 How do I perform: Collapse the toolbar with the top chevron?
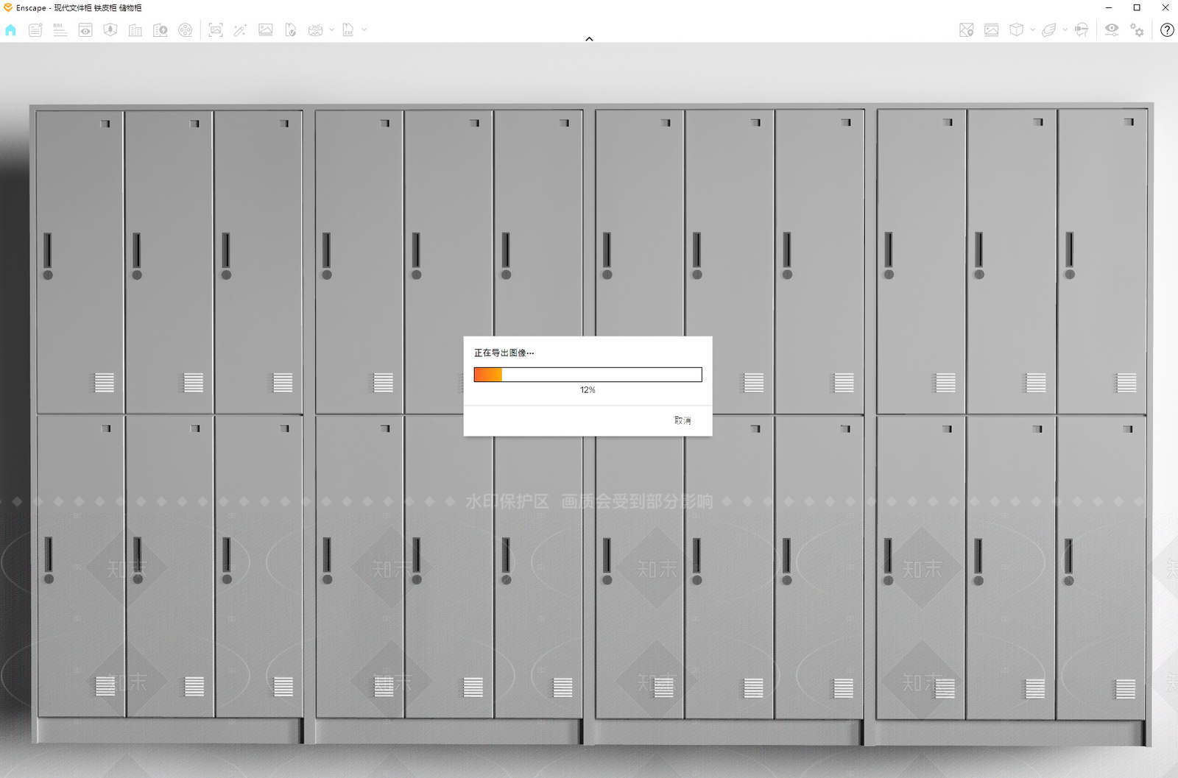[x=589, y=39]
